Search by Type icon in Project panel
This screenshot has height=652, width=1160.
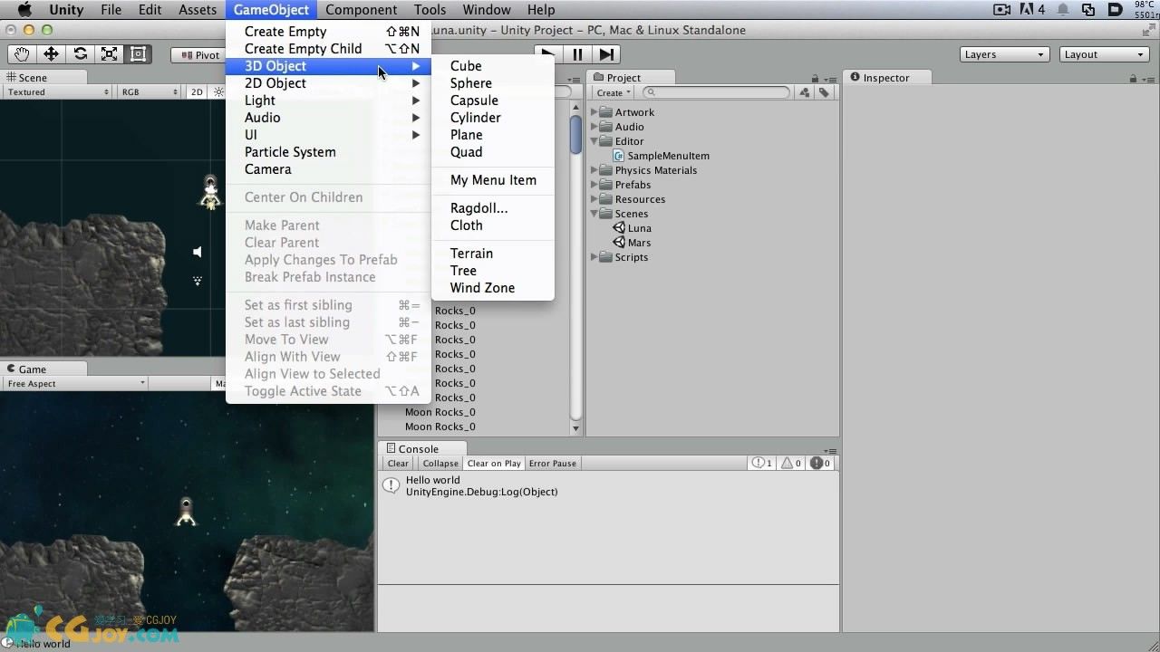[x=805, y=92]
